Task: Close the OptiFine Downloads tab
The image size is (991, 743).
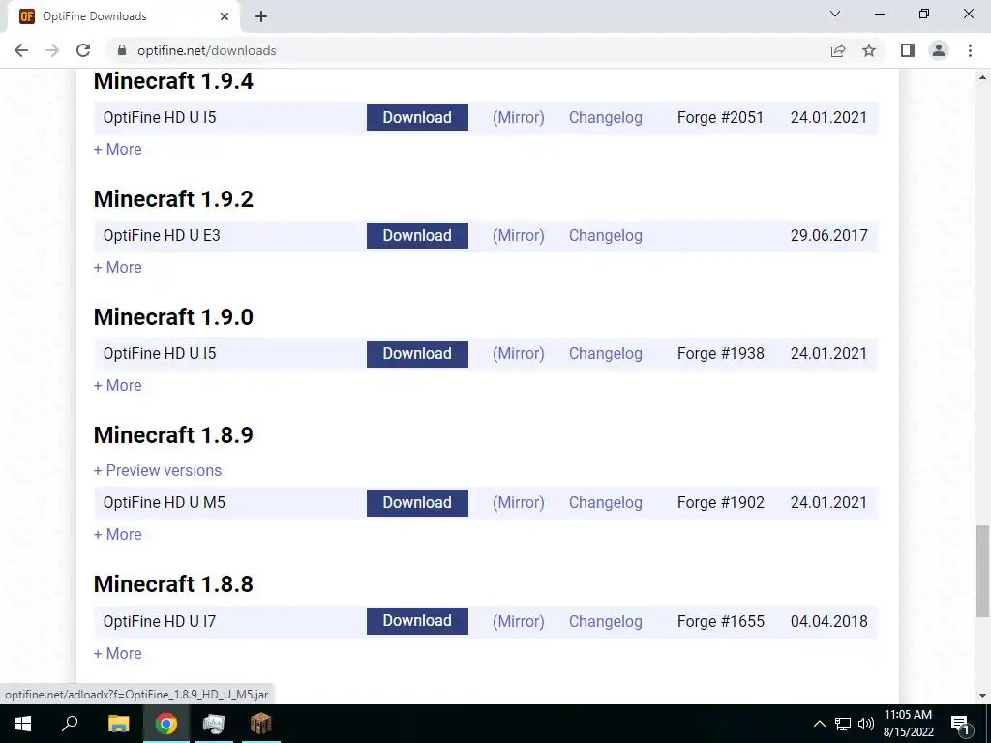Action: click(225, 16)
